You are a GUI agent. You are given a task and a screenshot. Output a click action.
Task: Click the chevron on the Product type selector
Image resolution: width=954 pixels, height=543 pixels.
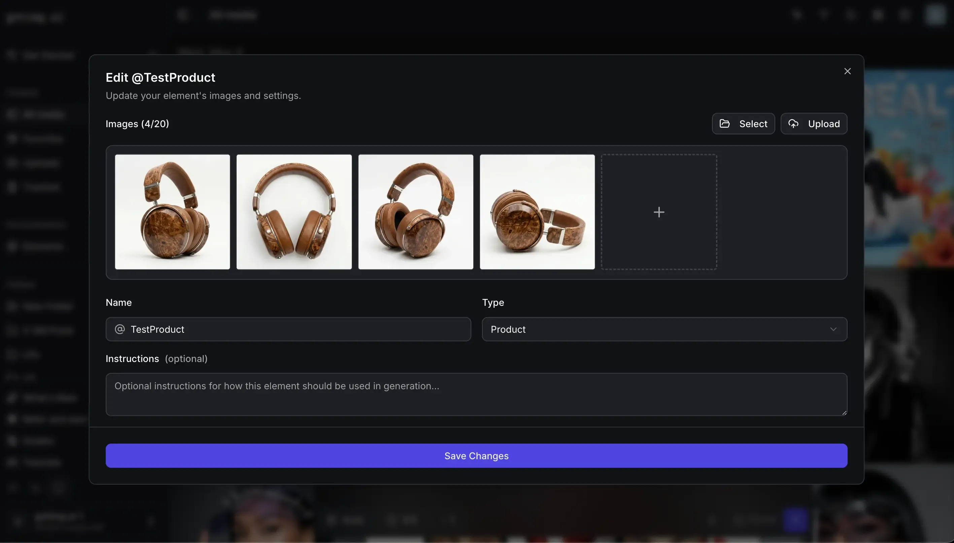(x=834, y=329)
